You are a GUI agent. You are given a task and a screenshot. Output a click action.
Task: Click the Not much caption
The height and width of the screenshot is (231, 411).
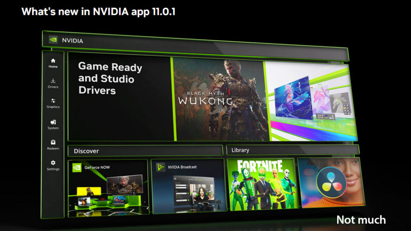361,220
